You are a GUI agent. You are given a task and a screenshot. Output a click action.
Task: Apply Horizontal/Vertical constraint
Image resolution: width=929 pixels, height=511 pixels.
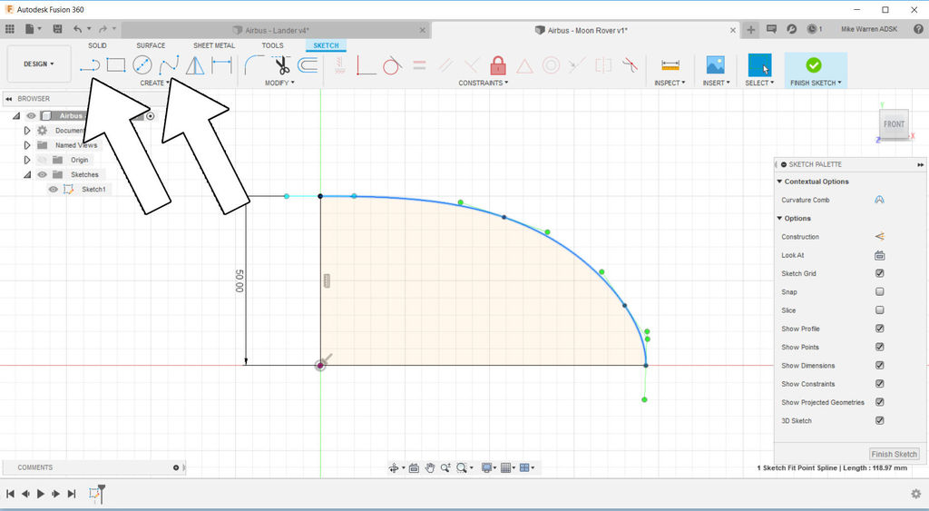(339, 65)
